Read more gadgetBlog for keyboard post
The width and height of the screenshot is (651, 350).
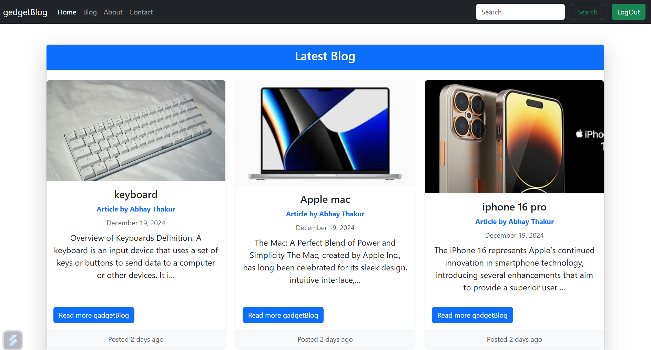coord(94,315)
